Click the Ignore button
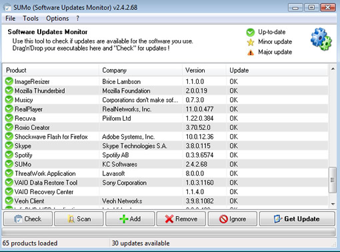Image resolution: width=340 pixels, height=252 pixels. (x=233, y=219)
